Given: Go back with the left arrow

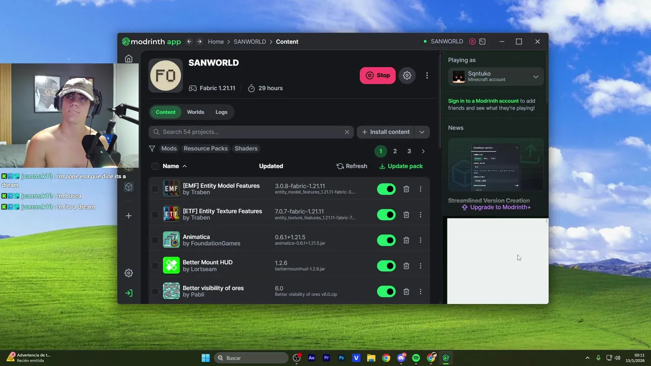Looking at the screenshot, I should (189, 42).
